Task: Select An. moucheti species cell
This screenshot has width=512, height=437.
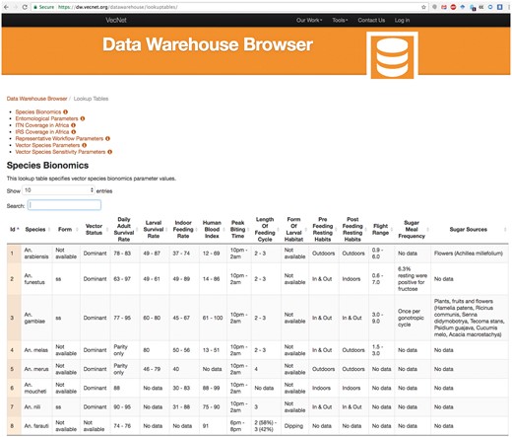Action: 36,388
